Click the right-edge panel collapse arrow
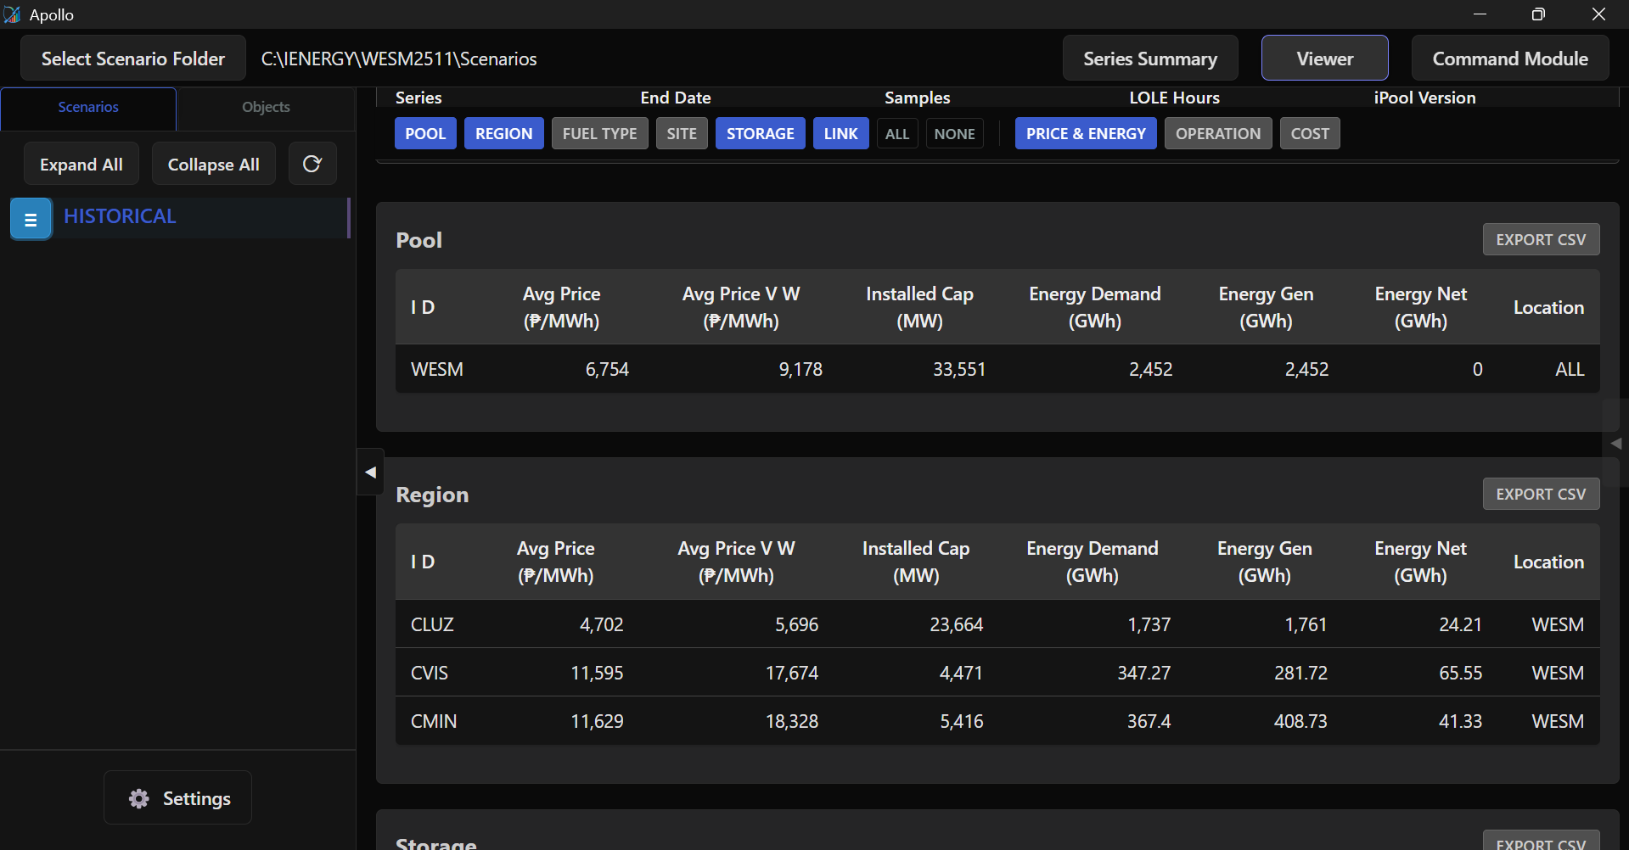 (x=1615, y=443)
